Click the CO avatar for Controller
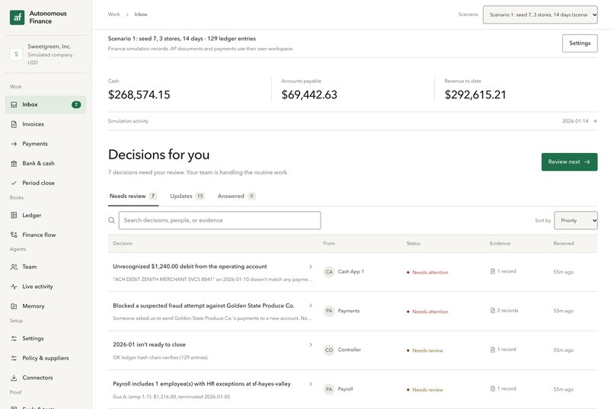Screen dimensions: 614x409 coord(329,350)
